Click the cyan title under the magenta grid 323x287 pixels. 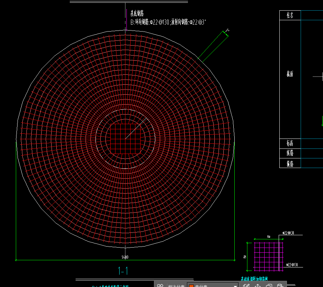pyautogui.click(x=254, y=279)
